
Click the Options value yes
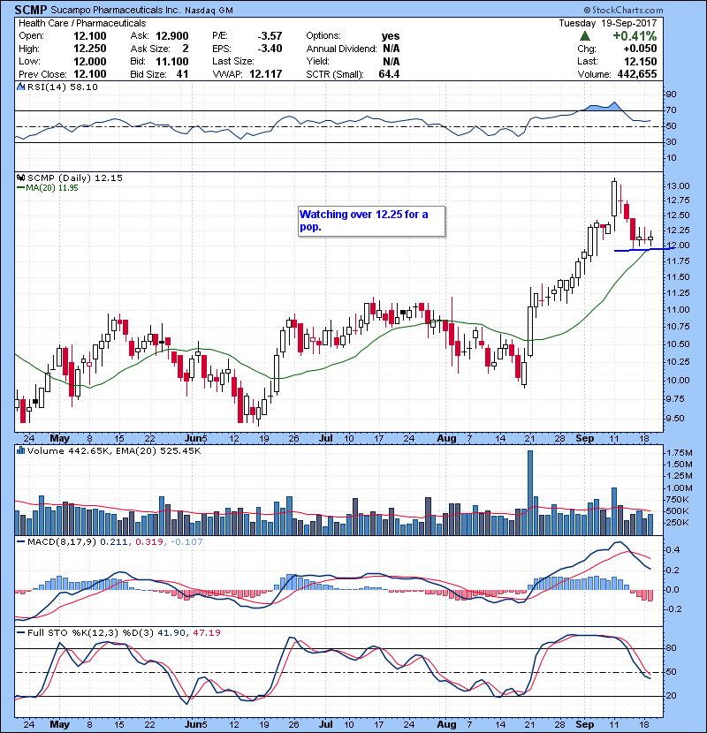tap(391, 36)
